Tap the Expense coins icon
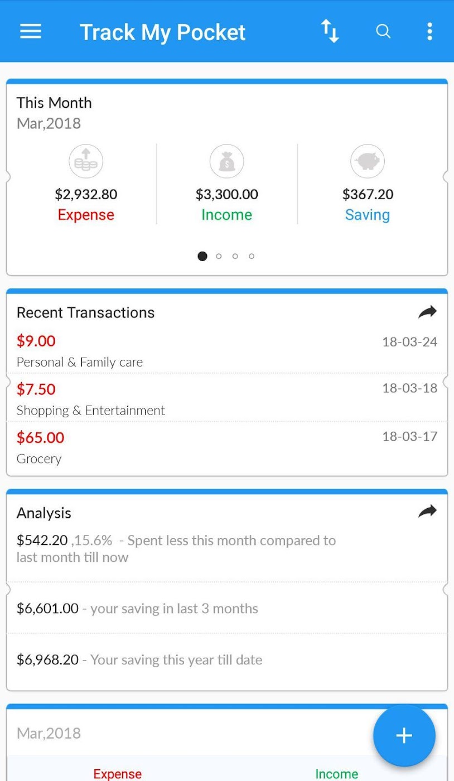Screen dimensions: 454x781 pyautogui.click(x=86, y=161)
